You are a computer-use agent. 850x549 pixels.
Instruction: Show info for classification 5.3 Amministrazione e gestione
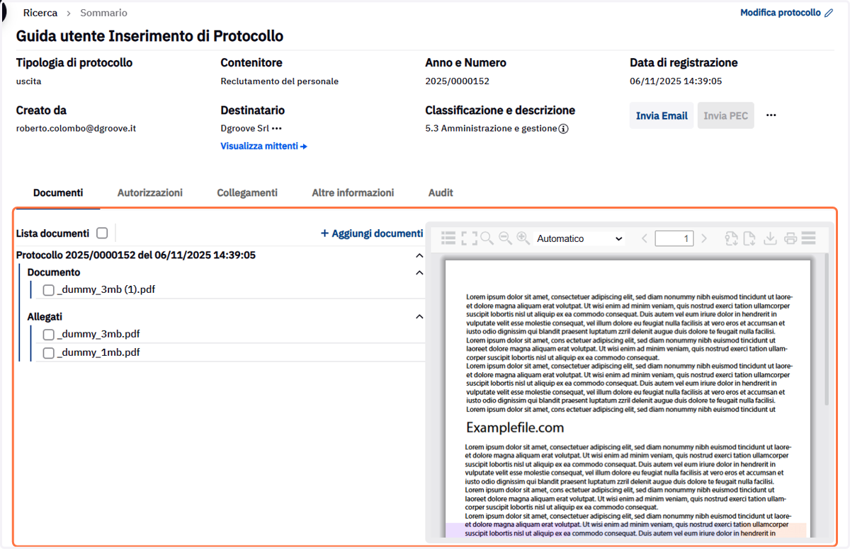click(564, 129)
